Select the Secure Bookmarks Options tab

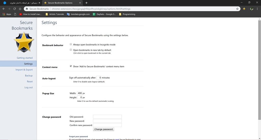62,3
